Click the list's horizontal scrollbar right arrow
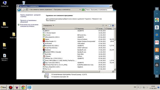 (113, 71)
